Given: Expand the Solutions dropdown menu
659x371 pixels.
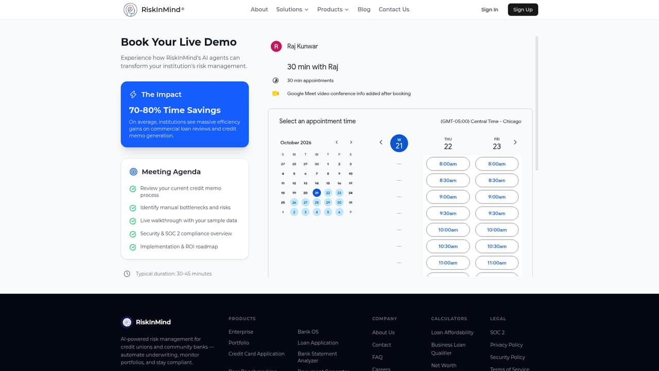Looking at the screenshot, I should (292, 9).
